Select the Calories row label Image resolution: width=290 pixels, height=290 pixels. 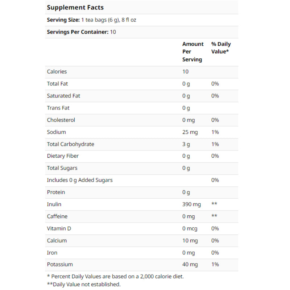pyautogui.click(x=57, y=72)
